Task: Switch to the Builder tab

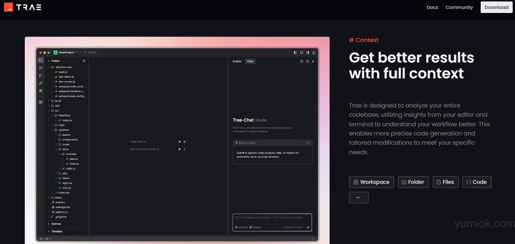Action: [x=237, y=61]
